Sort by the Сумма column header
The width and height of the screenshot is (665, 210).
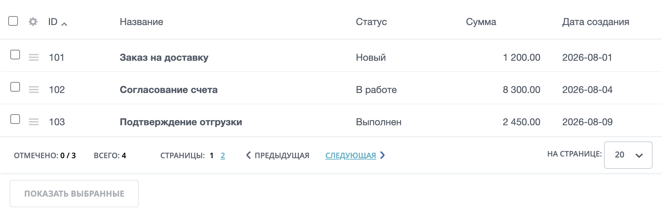point(481,22)
